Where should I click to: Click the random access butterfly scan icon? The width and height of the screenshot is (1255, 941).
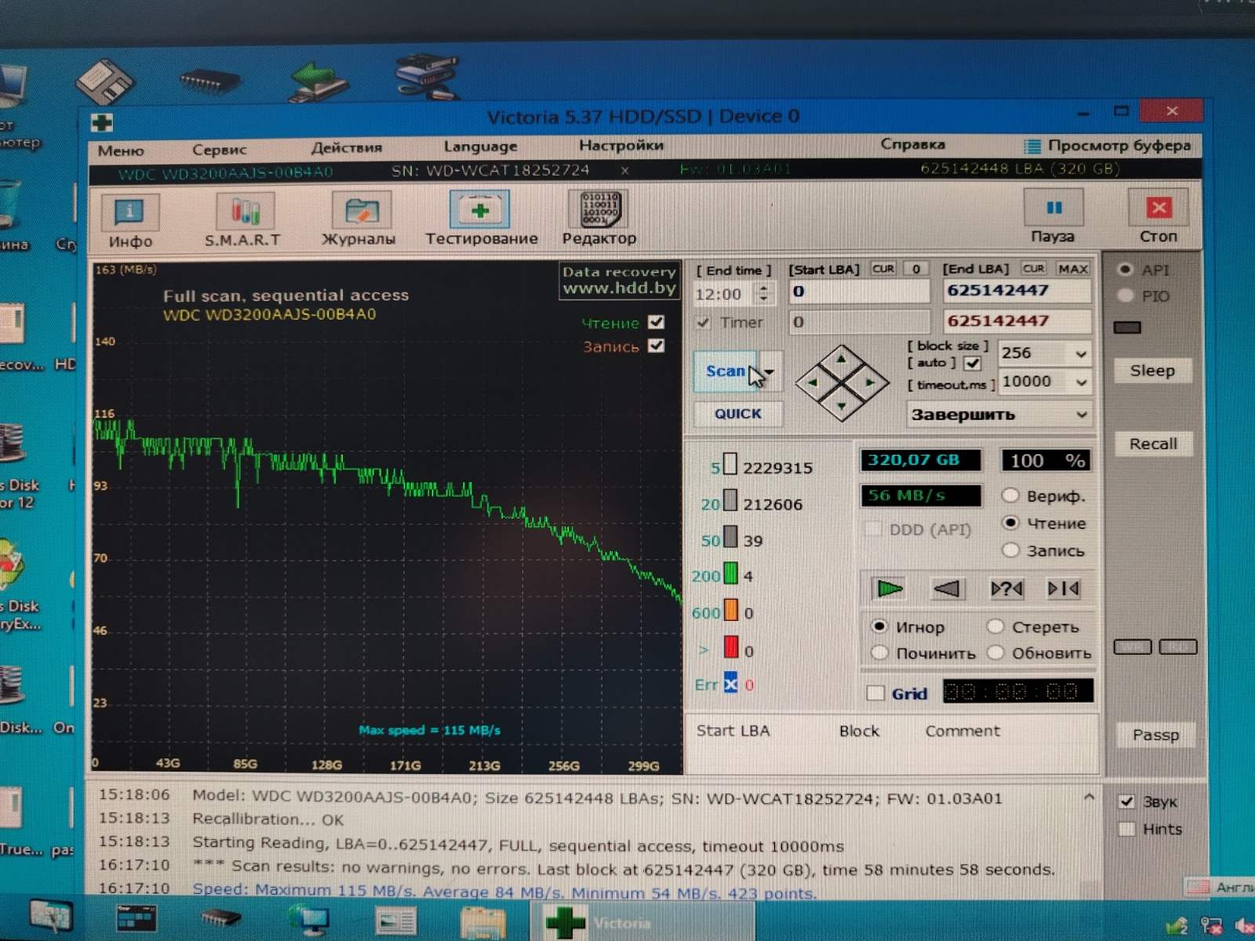pos(1006,588)
